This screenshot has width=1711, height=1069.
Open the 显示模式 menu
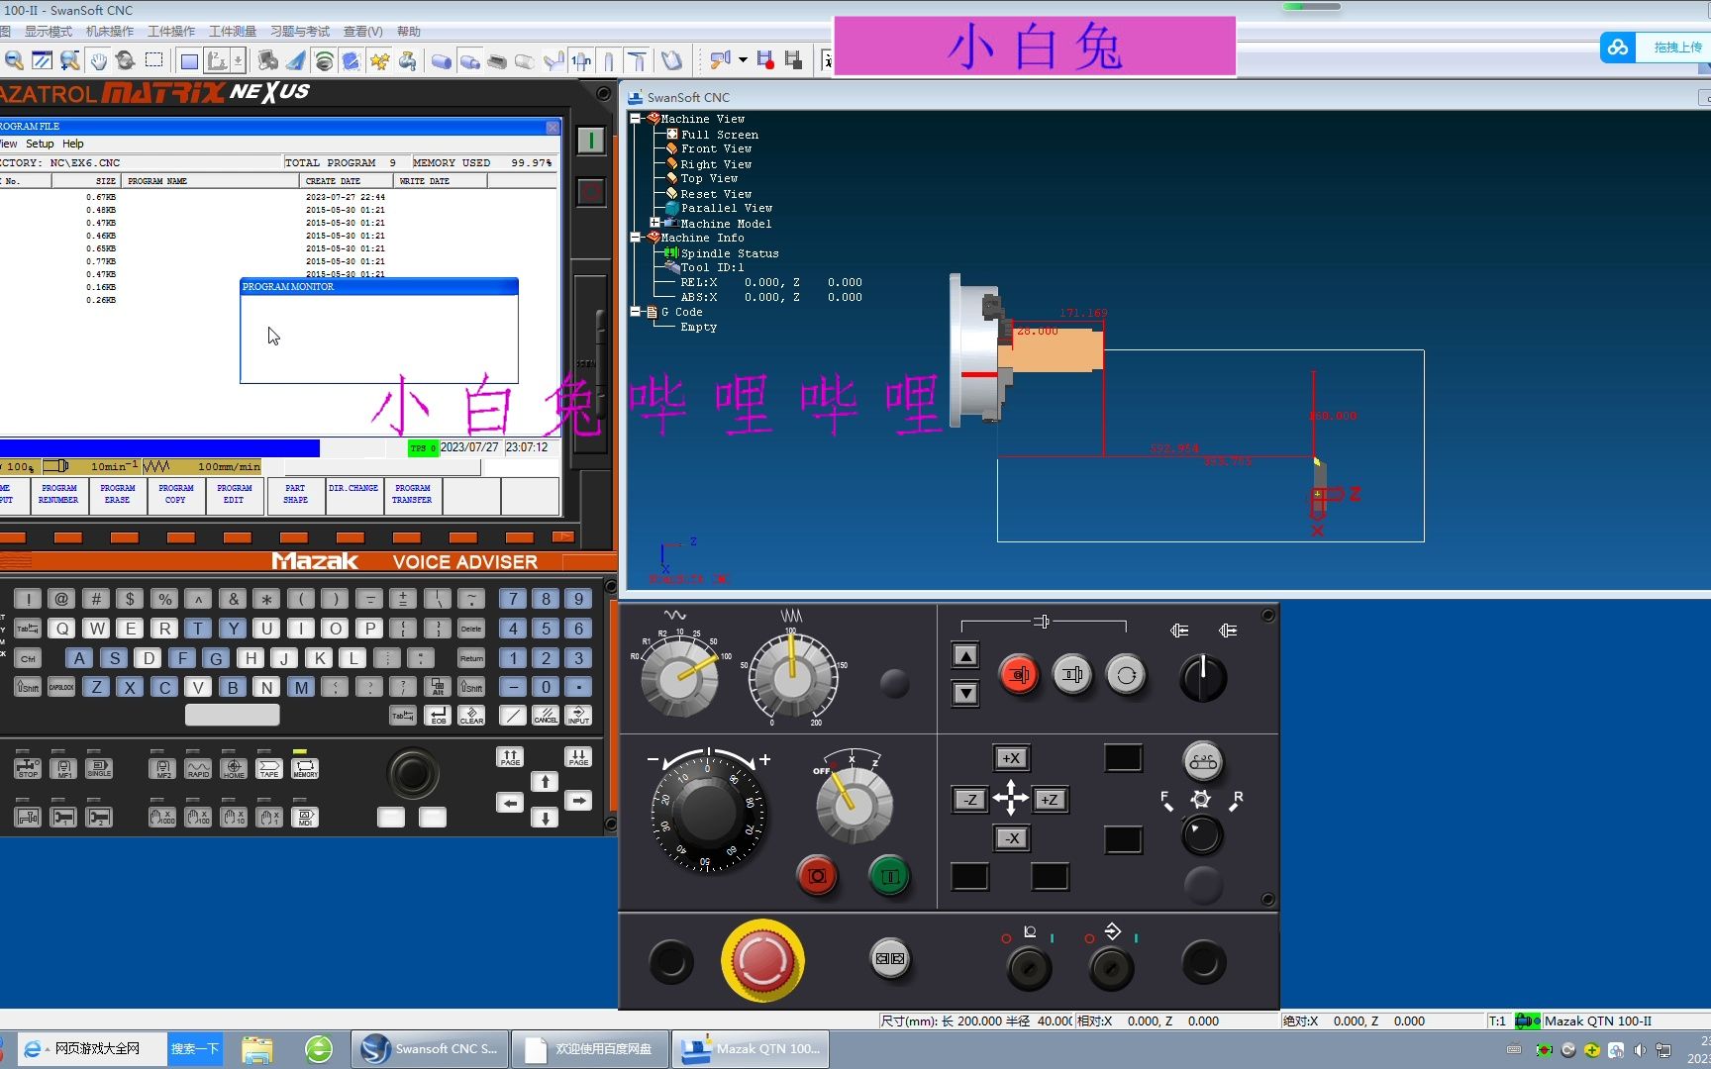coord(49,32)
